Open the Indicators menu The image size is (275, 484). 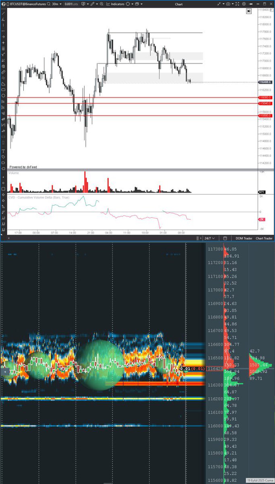(x=115, y=4)
